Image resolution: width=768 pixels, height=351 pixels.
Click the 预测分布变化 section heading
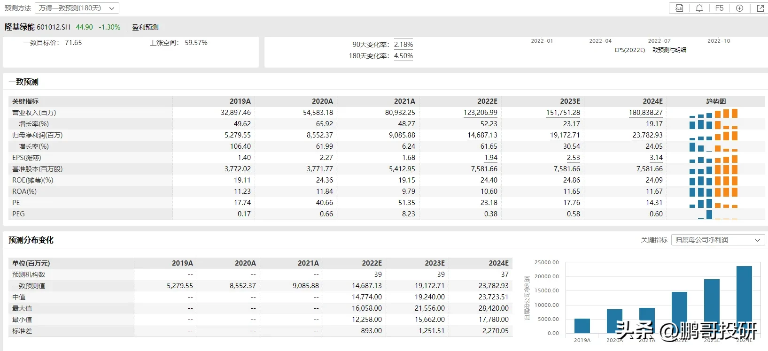point(31,240)
